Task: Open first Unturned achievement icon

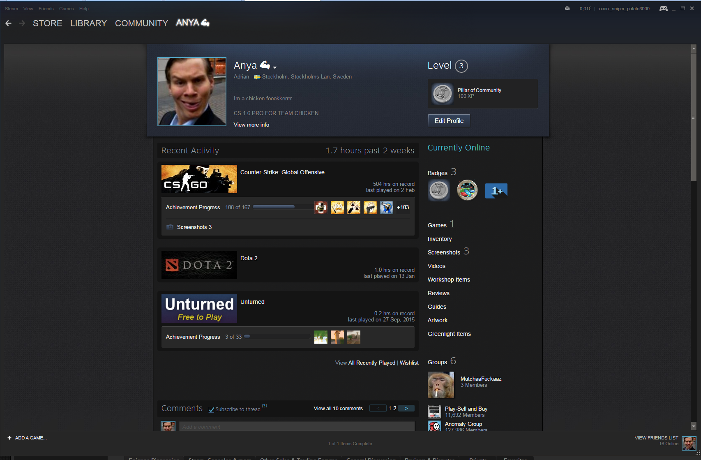Action: pos(321,337)
